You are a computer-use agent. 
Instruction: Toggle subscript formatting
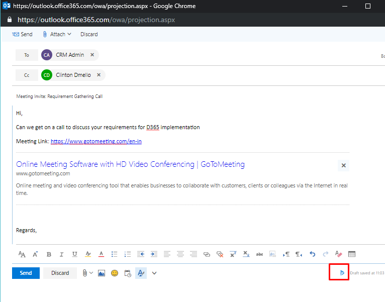(x=246, y=254)
